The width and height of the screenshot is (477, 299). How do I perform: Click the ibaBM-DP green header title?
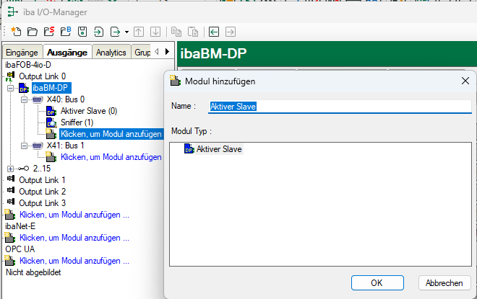pos(213,53)
